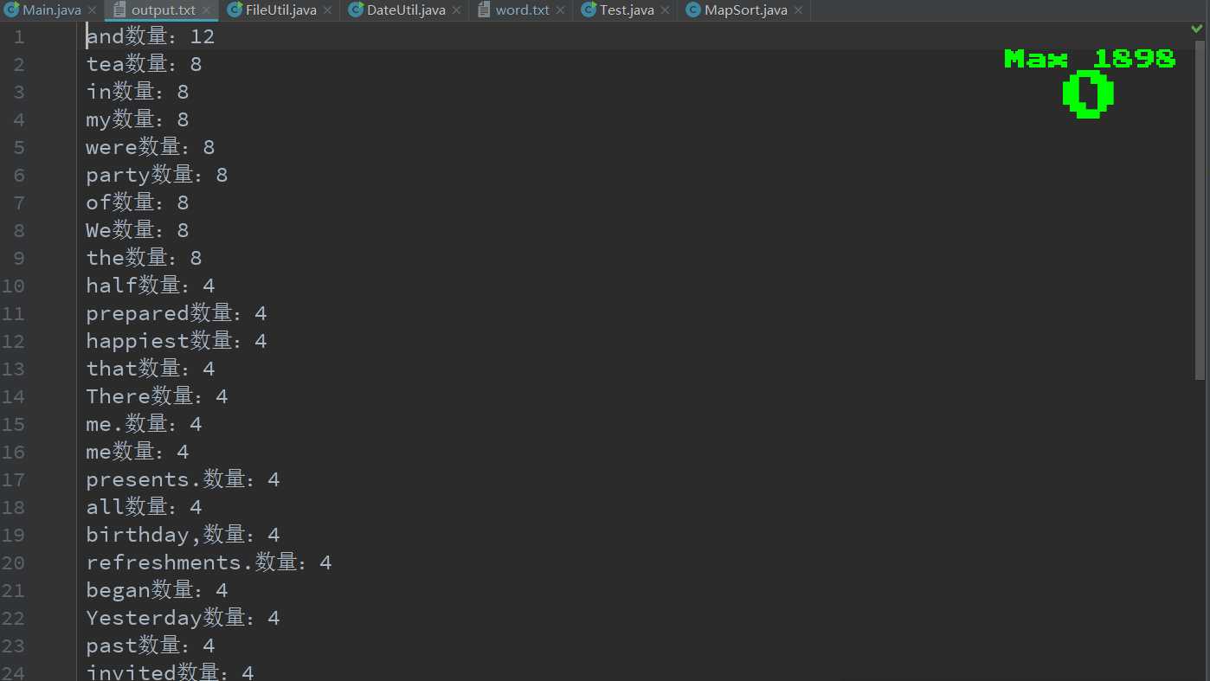Screen dimensions: 1210x681
Task: Click the line 'my数量: 8'
Action: [138, 119]
